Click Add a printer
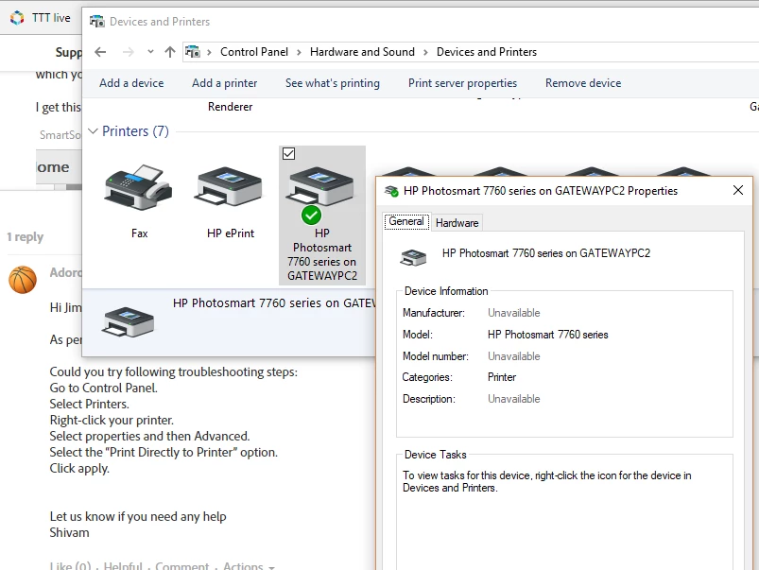Image resolution: width=759 pixels, height=570 pixels. 224,83
